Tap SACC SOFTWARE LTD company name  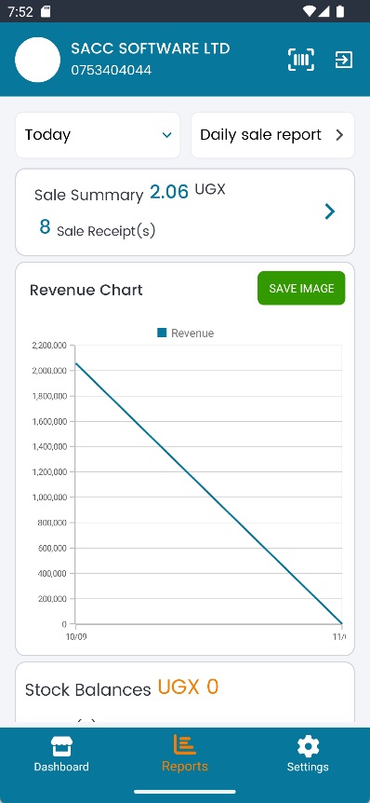coord(151,48)
